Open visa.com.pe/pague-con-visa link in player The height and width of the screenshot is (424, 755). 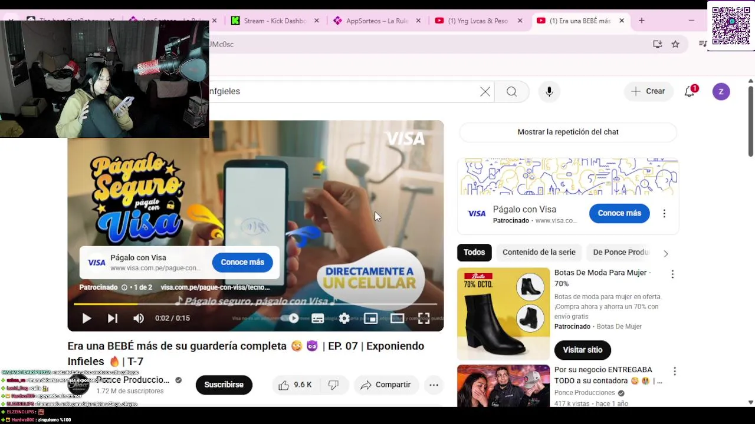click(215, 287)
